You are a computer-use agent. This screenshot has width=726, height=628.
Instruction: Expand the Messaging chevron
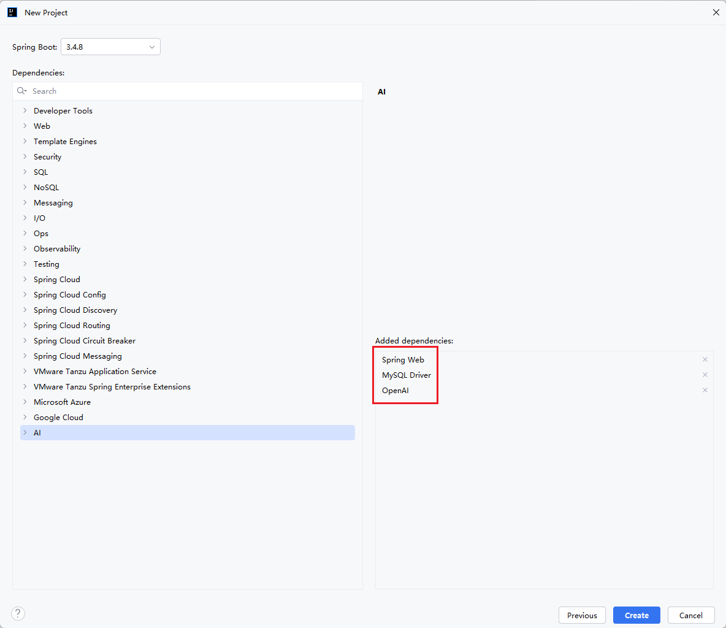pyautogui.click(x=25, y=202)
